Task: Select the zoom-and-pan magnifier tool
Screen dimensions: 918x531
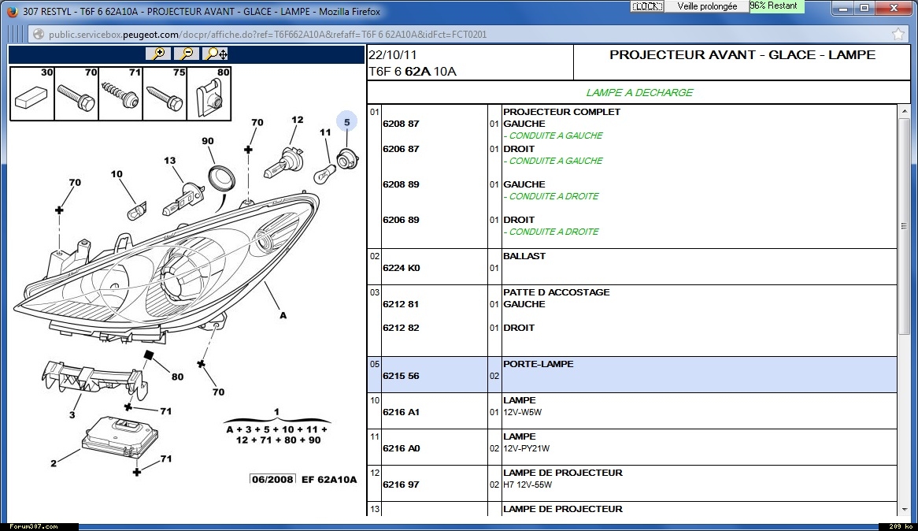Action: click(216, 54)
